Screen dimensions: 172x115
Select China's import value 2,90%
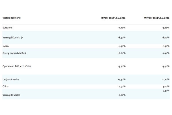[x=122, y=86]
